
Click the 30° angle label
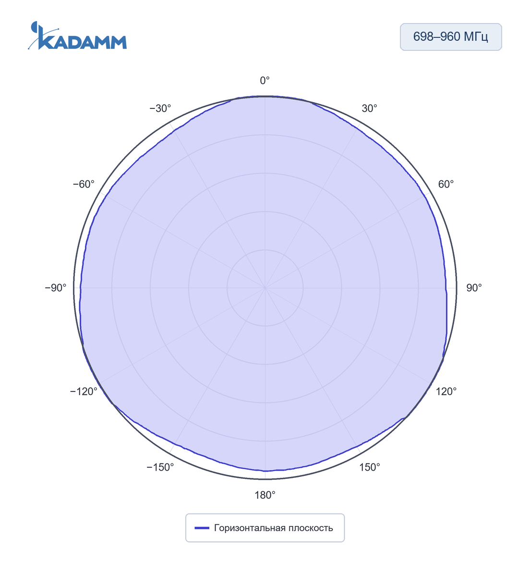(369, 108)
